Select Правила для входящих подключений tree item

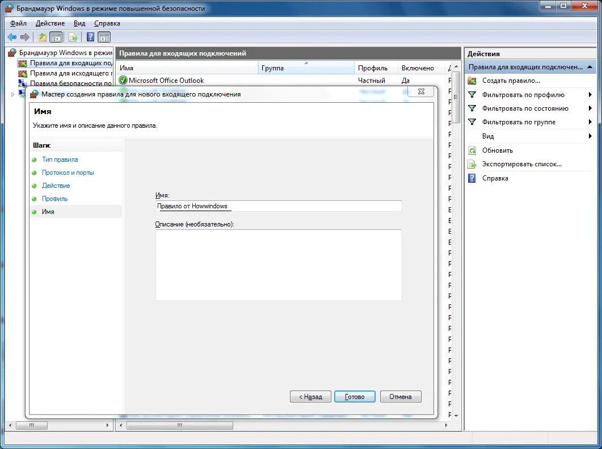pos(71,63)
